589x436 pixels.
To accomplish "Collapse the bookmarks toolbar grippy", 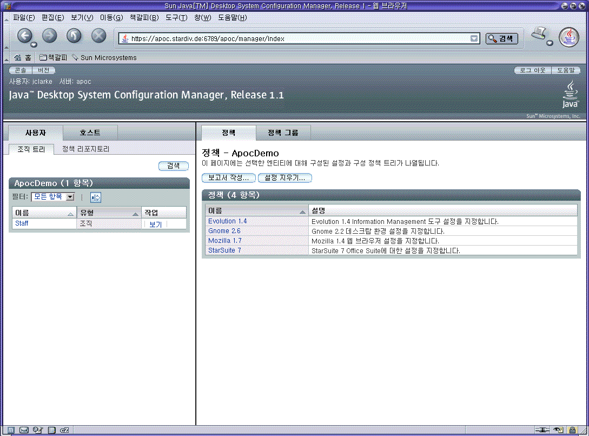I will (6, 57).
